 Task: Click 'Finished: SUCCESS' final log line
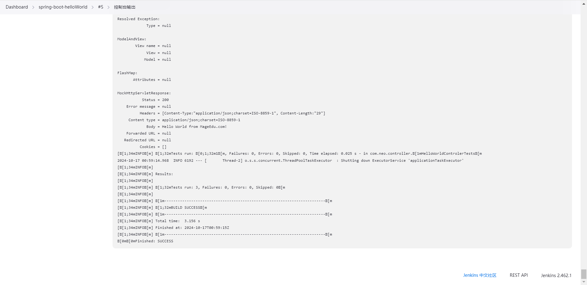click(145, 241)
